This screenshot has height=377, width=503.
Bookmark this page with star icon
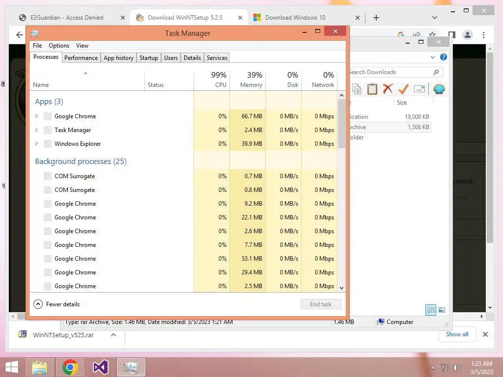point(432,34)
